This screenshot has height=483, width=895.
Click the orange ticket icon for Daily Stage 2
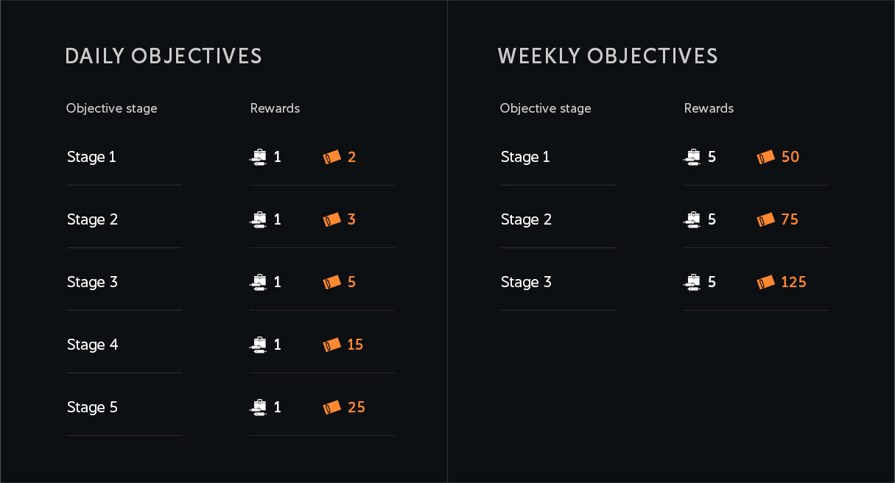331,219
